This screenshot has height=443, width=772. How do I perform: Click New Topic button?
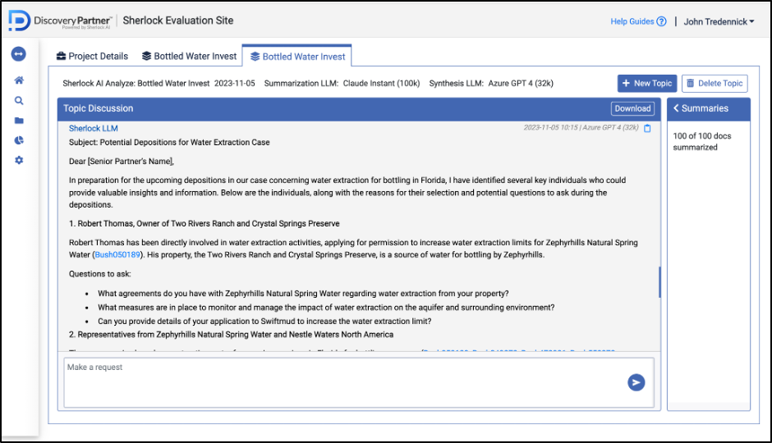647,84
